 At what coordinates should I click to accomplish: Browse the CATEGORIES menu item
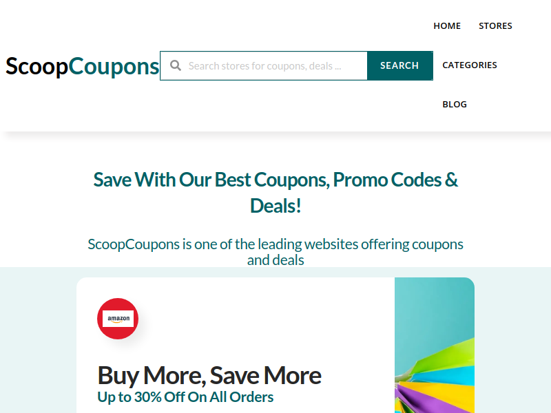pos(470,65)
